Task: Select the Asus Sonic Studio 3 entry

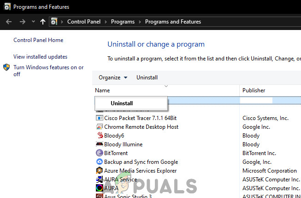Action: point(128,196)
